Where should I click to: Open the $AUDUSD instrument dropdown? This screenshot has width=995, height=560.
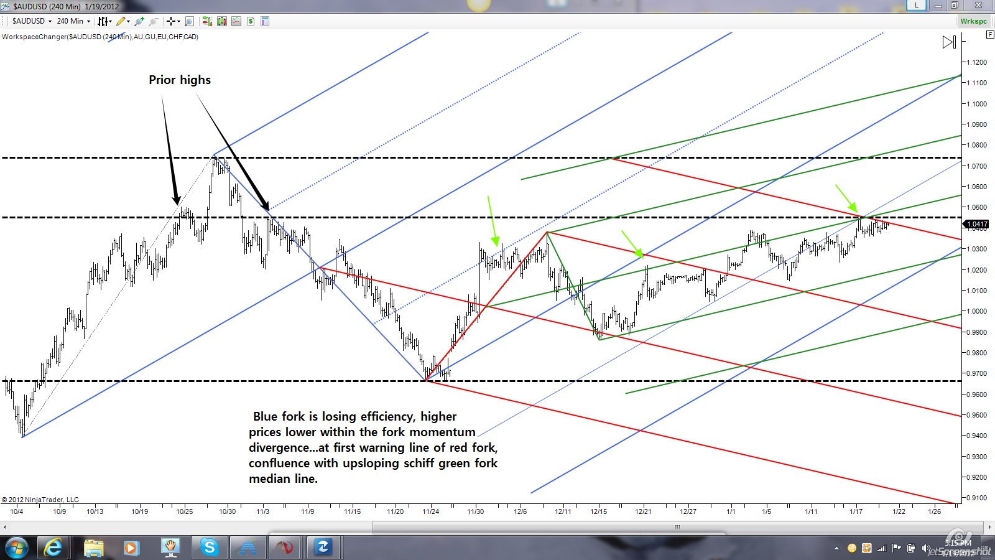[x=31, y=21]
